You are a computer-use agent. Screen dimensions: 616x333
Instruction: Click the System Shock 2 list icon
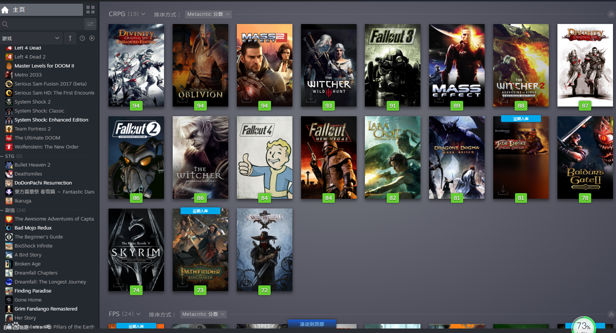pos(9,102)
